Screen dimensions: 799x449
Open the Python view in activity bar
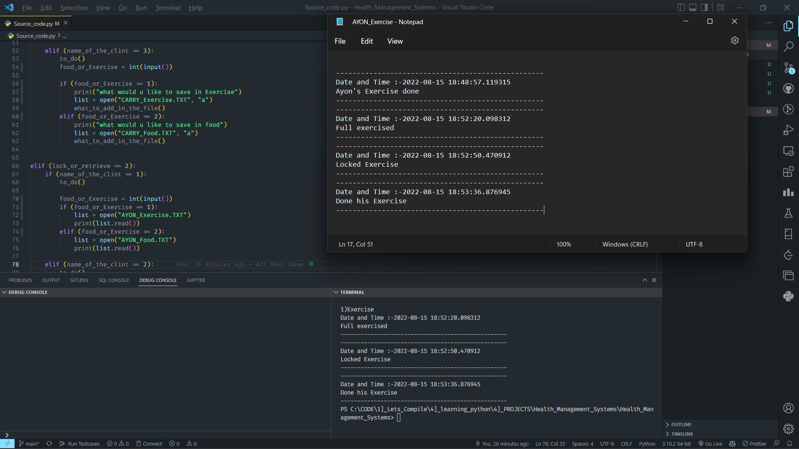(x=788, y=296)
